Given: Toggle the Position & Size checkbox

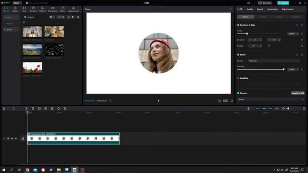Looking at the screenshot, I should tap(238, 25).
